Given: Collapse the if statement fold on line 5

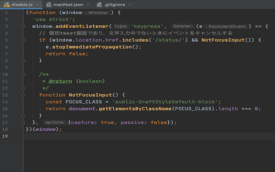Looking at the screenshot, I should [23, 40].
